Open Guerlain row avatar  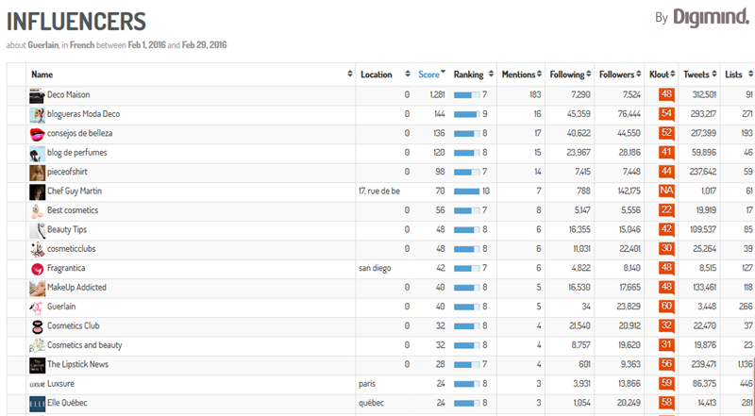(37, 308)
